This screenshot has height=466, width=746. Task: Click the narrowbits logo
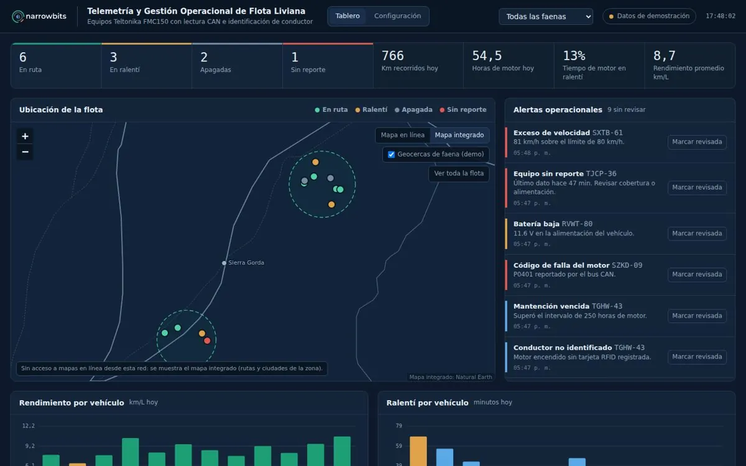coord(40,16)
